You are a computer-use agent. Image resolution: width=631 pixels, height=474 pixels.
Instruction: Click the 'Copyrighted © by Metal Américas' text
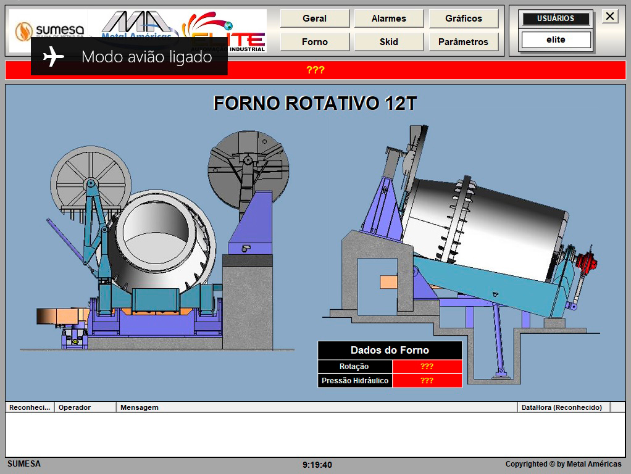point(563,464)
